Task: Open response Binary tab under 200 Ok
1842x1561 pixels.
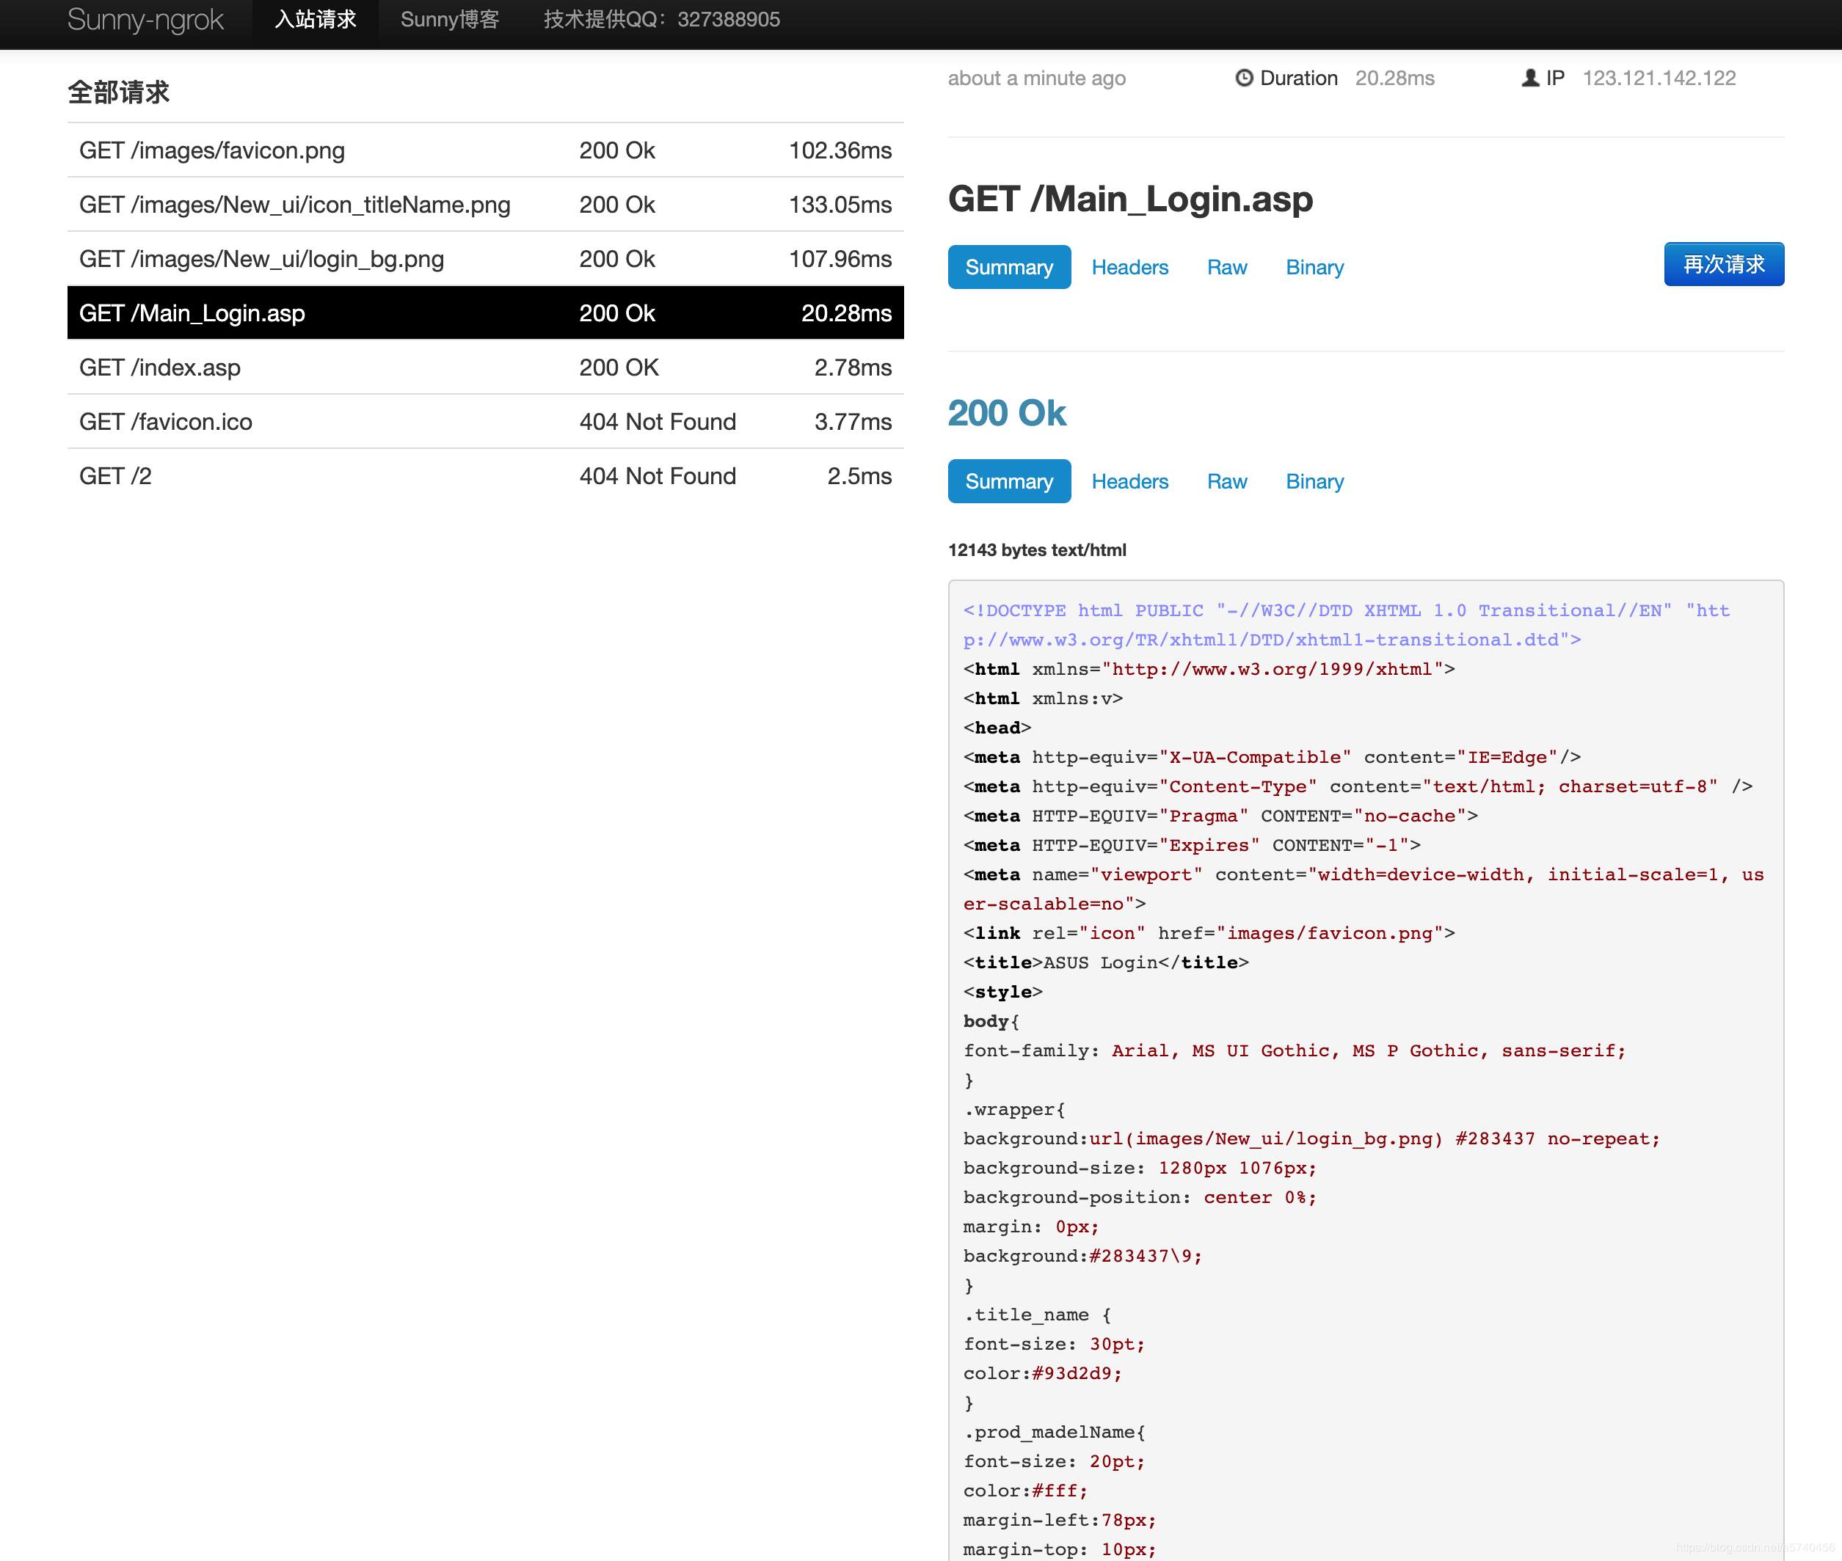Action: (1314, 481)
